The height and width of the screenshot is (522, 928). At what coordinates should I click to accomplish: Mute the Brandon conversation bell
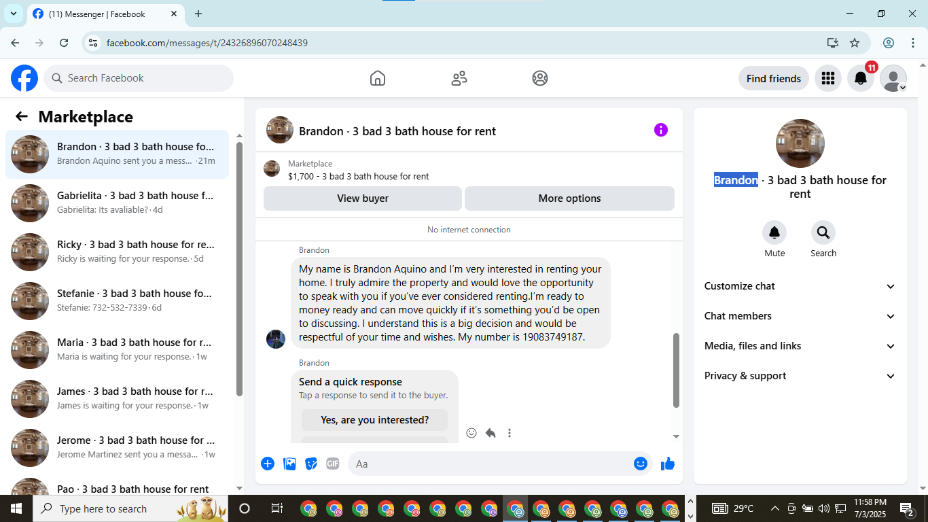pos(774,233)
